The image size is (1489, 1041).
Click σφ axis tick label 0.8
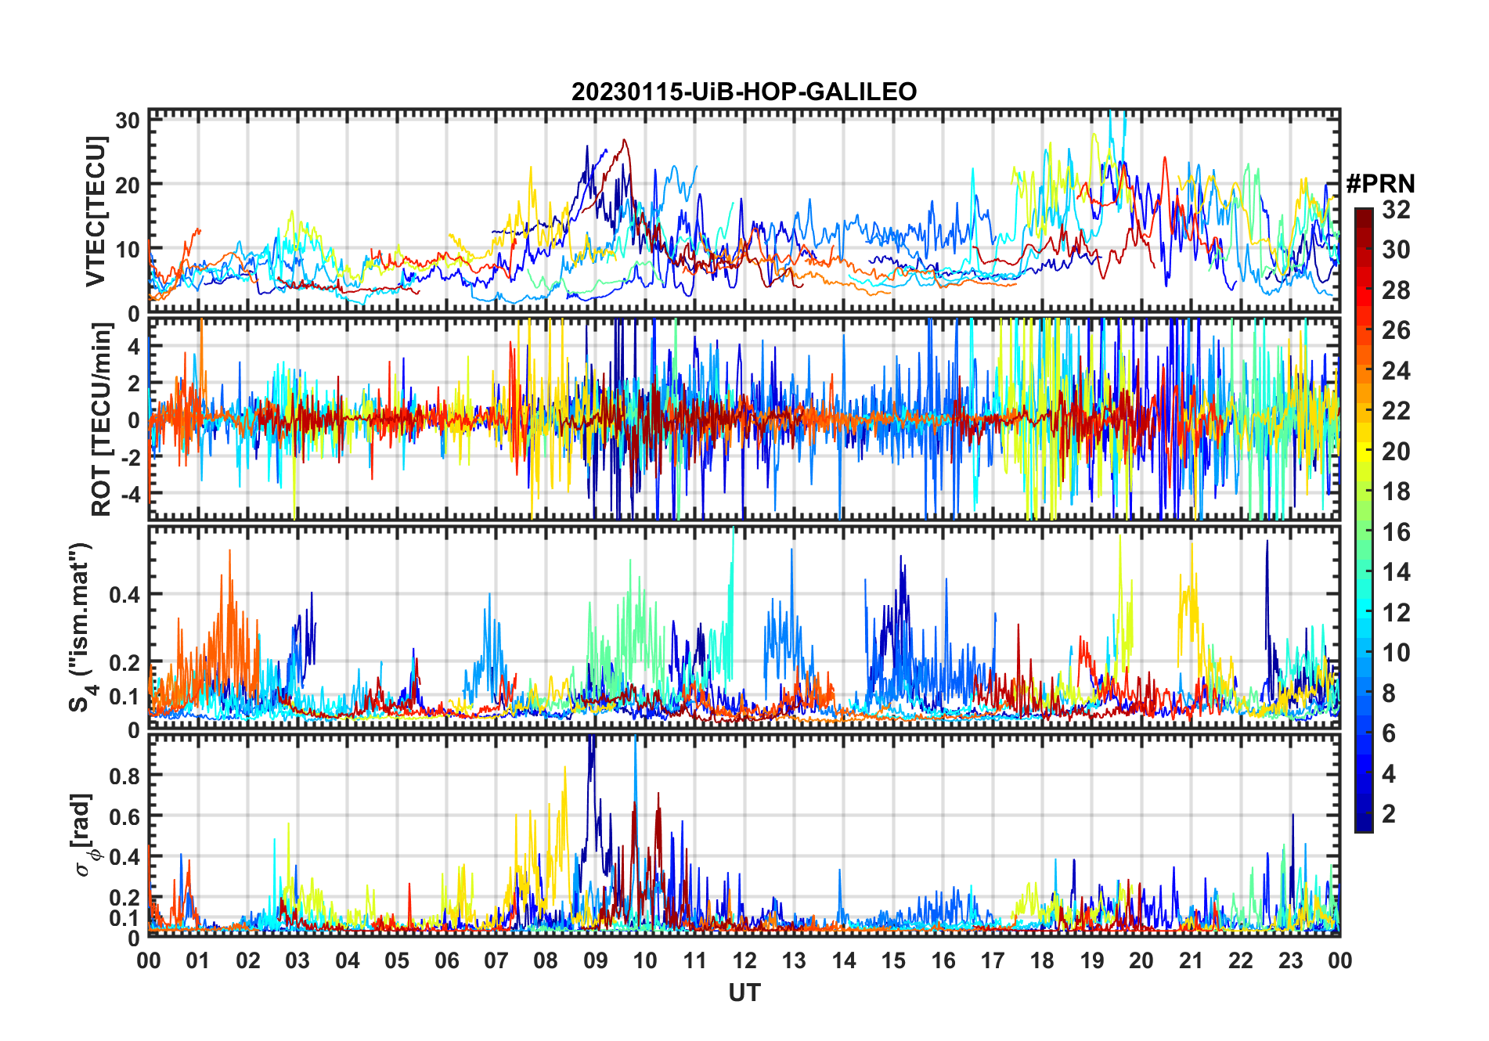tap(124, 776)
